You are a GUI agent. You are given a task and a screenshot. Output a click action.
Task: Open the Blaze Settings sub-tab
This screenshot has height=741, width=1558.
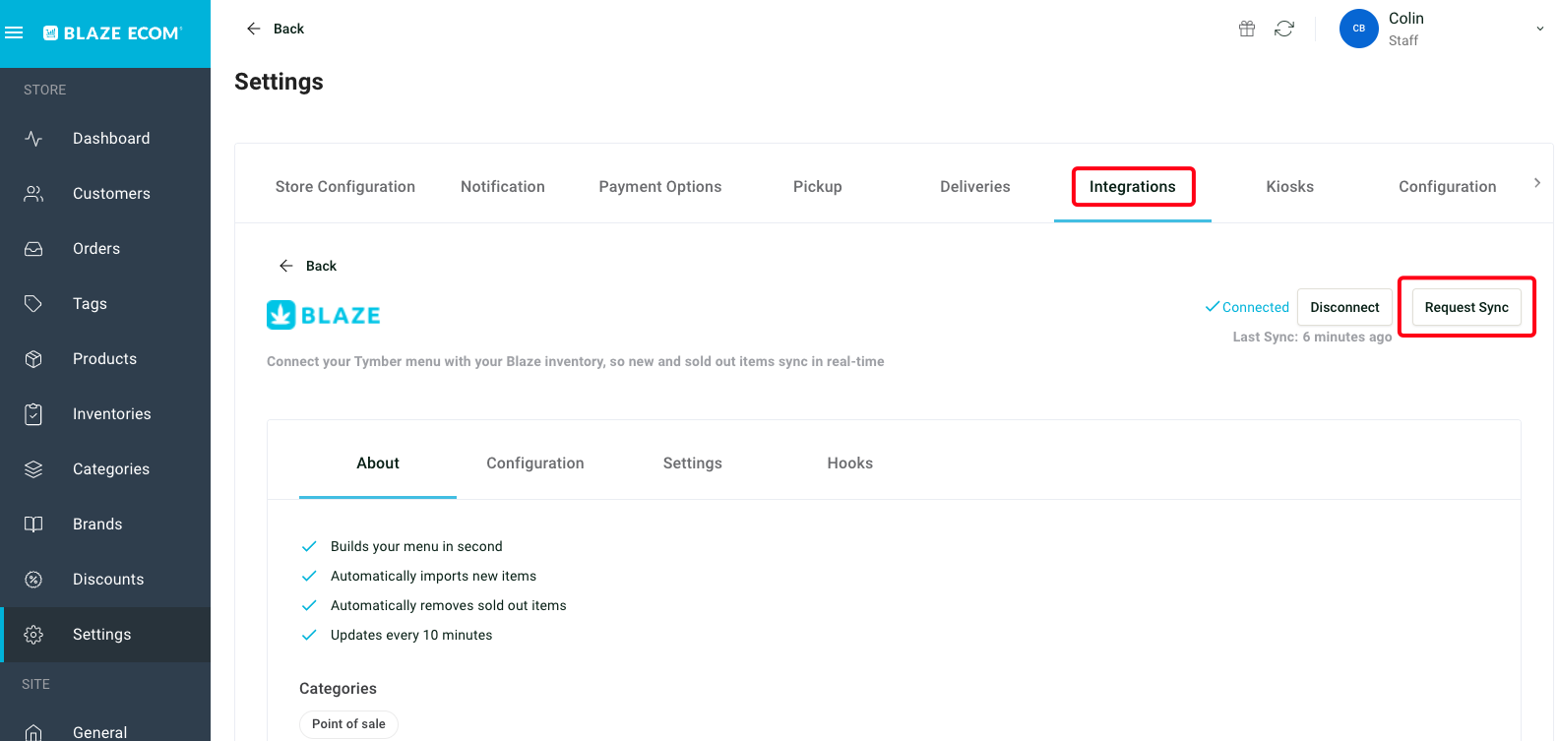[693, 463]
